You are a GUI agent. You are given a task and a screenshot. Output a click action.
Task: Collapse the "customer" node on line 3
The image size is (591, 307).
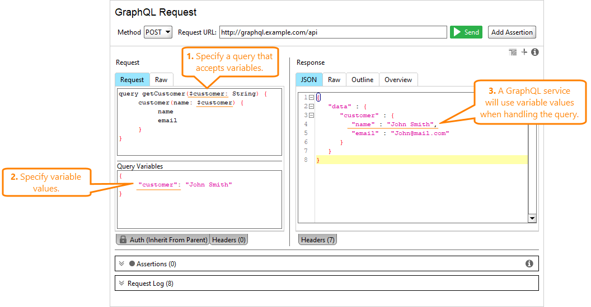(311, 116)
